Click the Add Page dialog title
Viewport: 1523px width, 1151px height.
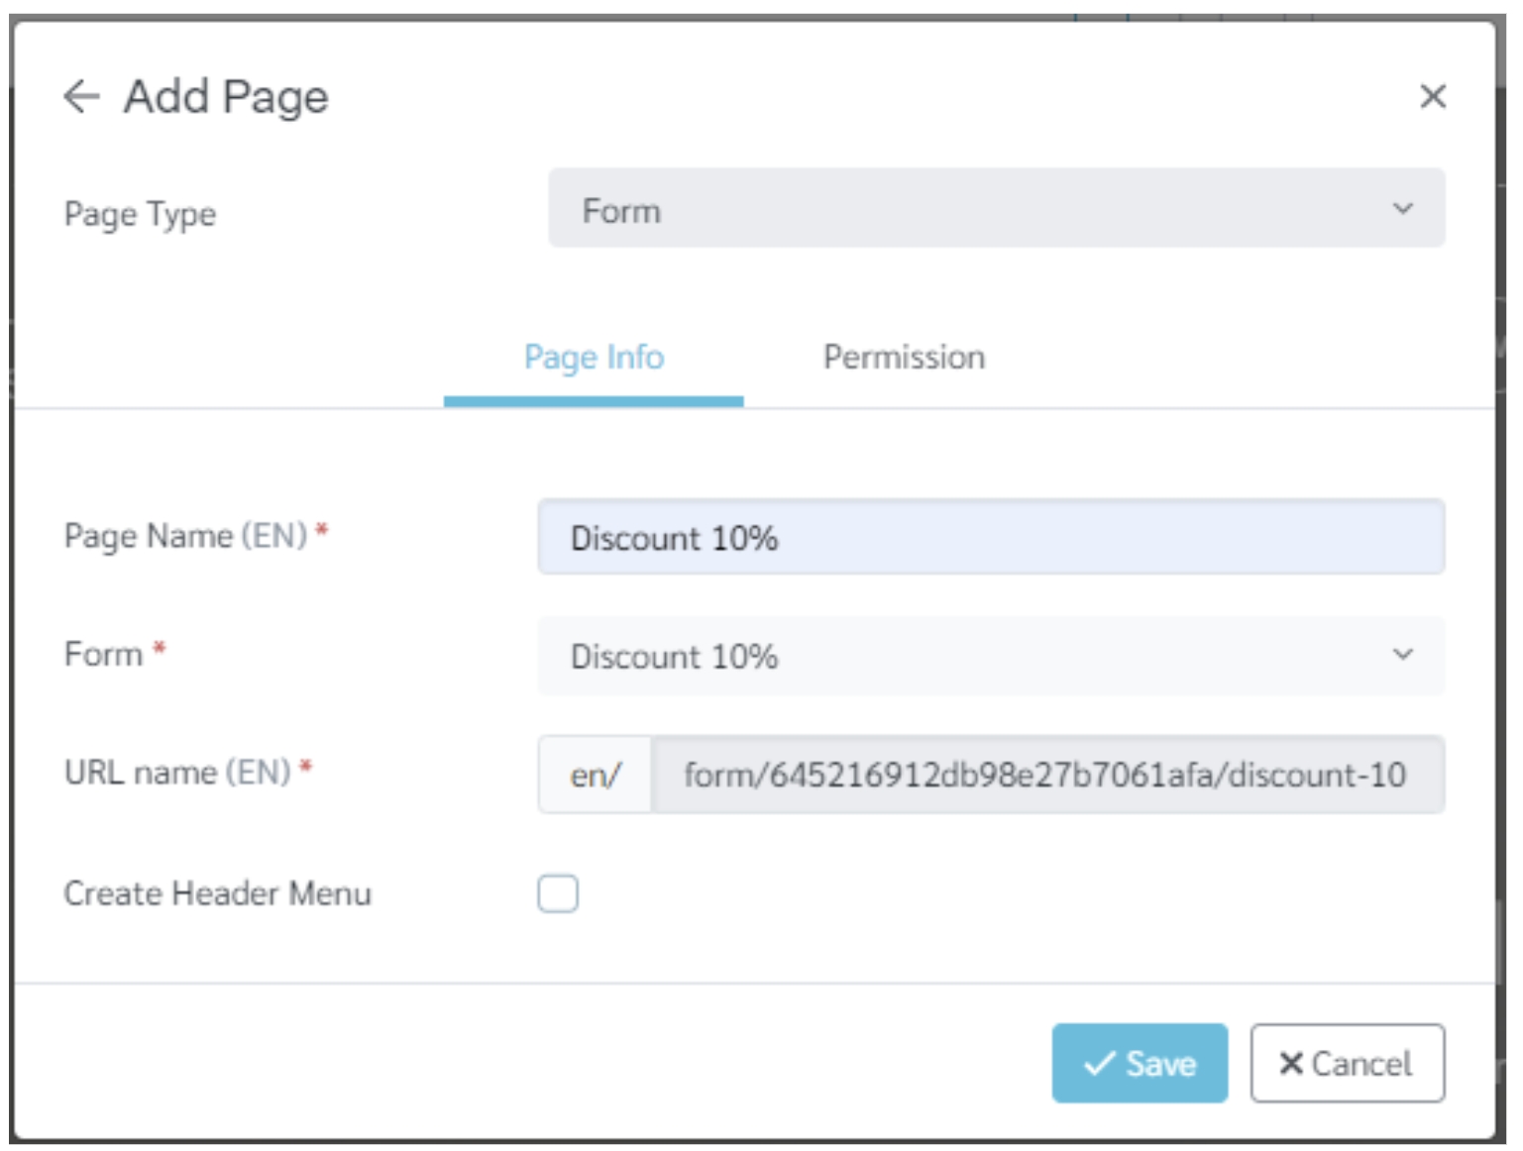click(x=226, y=97)
